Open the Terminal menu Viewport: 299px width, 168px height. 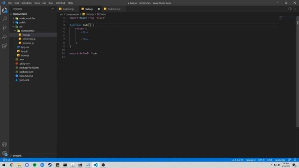[x=60, y=3]
